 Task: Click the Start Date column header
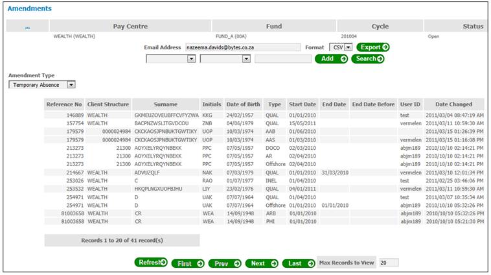(x=303, y=104)
